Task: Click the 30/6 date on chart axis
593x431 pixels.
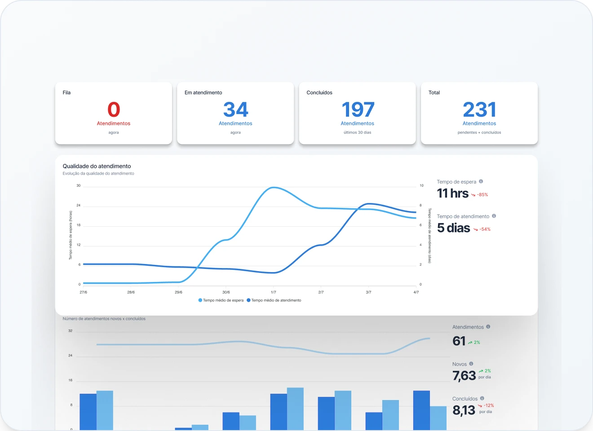Action: [226, 292]
